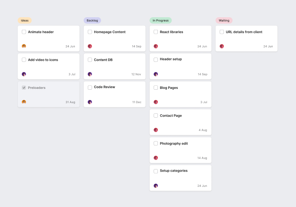Image resolution: width=296 pixels, height=207 pixels.
Task: Click the 11 Dec date on Code Review
Action: click(136, 102)
